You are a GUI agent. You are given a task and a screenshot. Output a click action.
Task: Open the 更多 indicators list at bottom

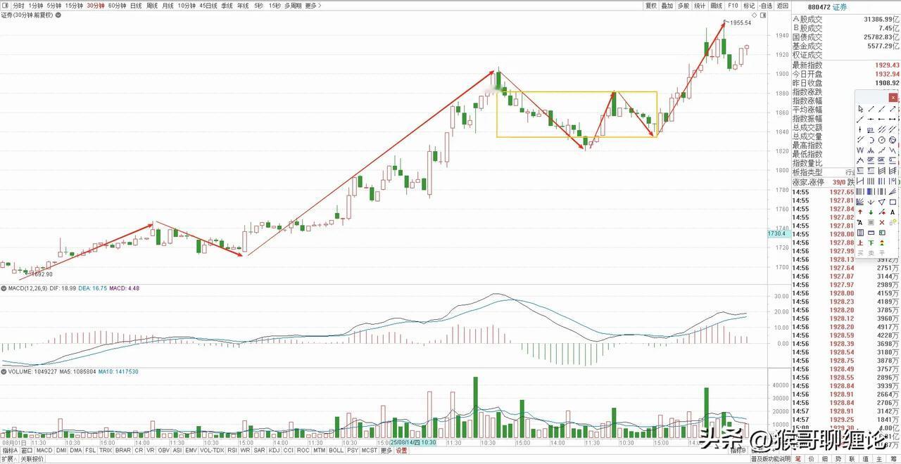[386, 450]
